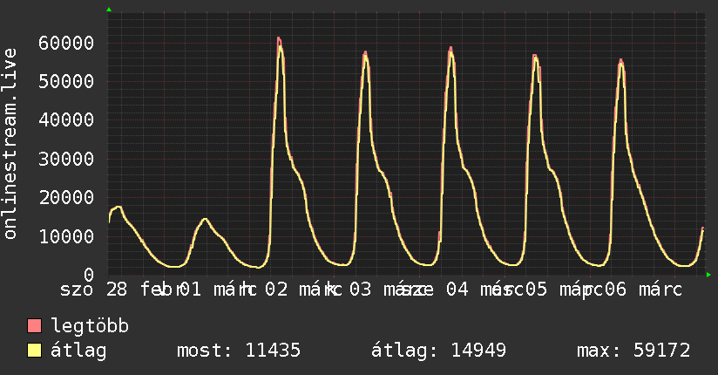
Task: Click the 60000 y-axis label
Action: pyautogui.click(x=66, y=43)
